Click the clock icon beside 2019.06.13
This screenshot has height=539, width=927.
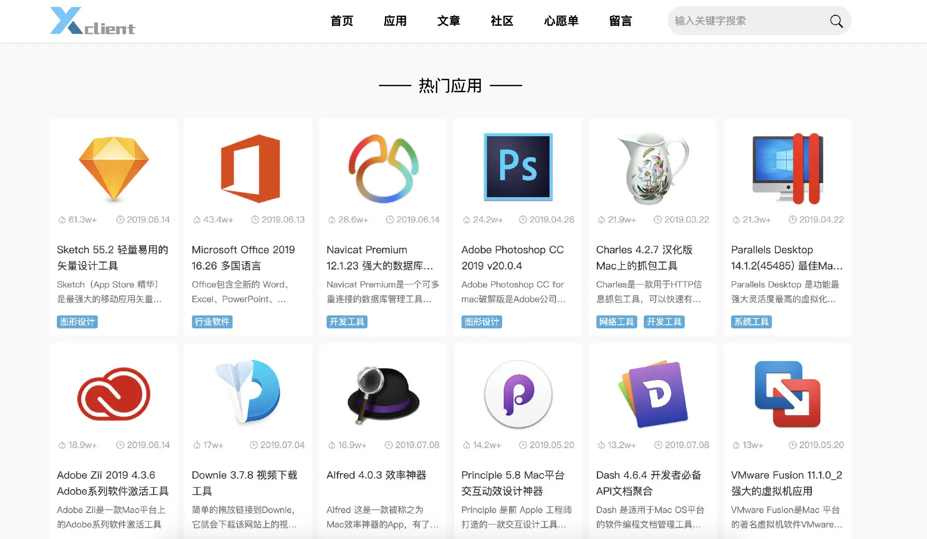click(255, 220)
